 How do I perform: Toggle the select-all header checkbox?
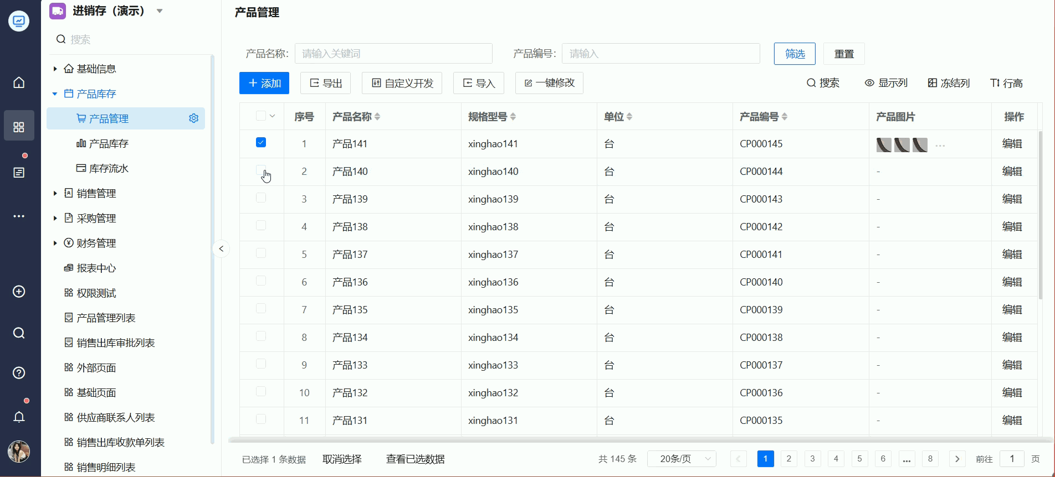coord(261,116)
